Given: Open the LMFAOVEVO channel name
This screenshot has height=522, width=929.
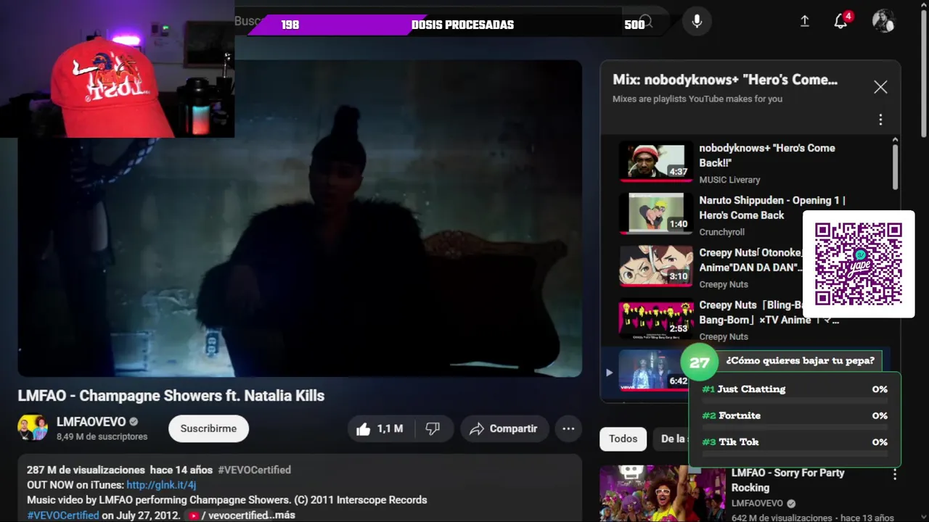Looking at the screenshot, I should 91,421.
